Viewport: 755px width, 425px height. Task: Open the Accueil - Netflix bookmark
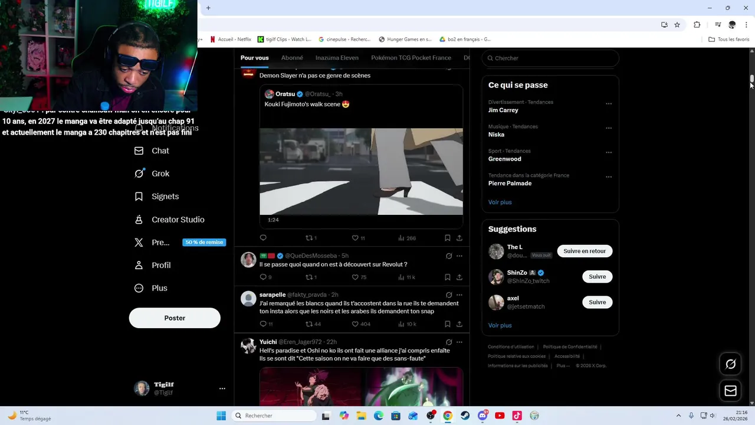(231, 40)
